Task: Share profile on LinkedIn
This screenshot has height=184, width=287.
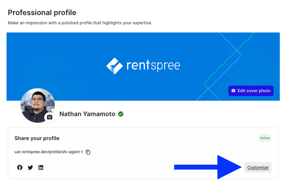Action: [41, 167]
